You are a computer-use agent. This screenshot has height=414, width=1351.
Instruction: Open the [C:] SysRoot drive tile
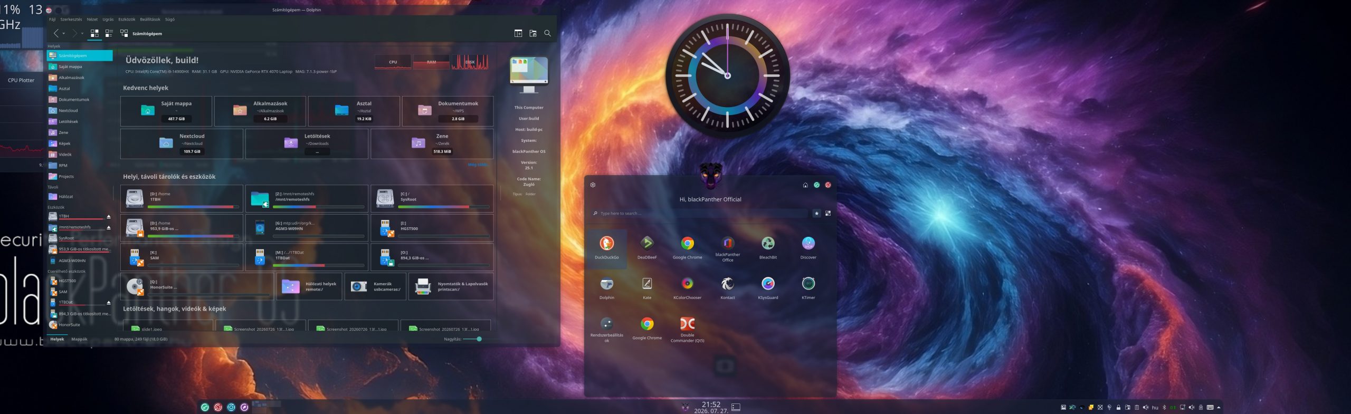coord(432,198)
